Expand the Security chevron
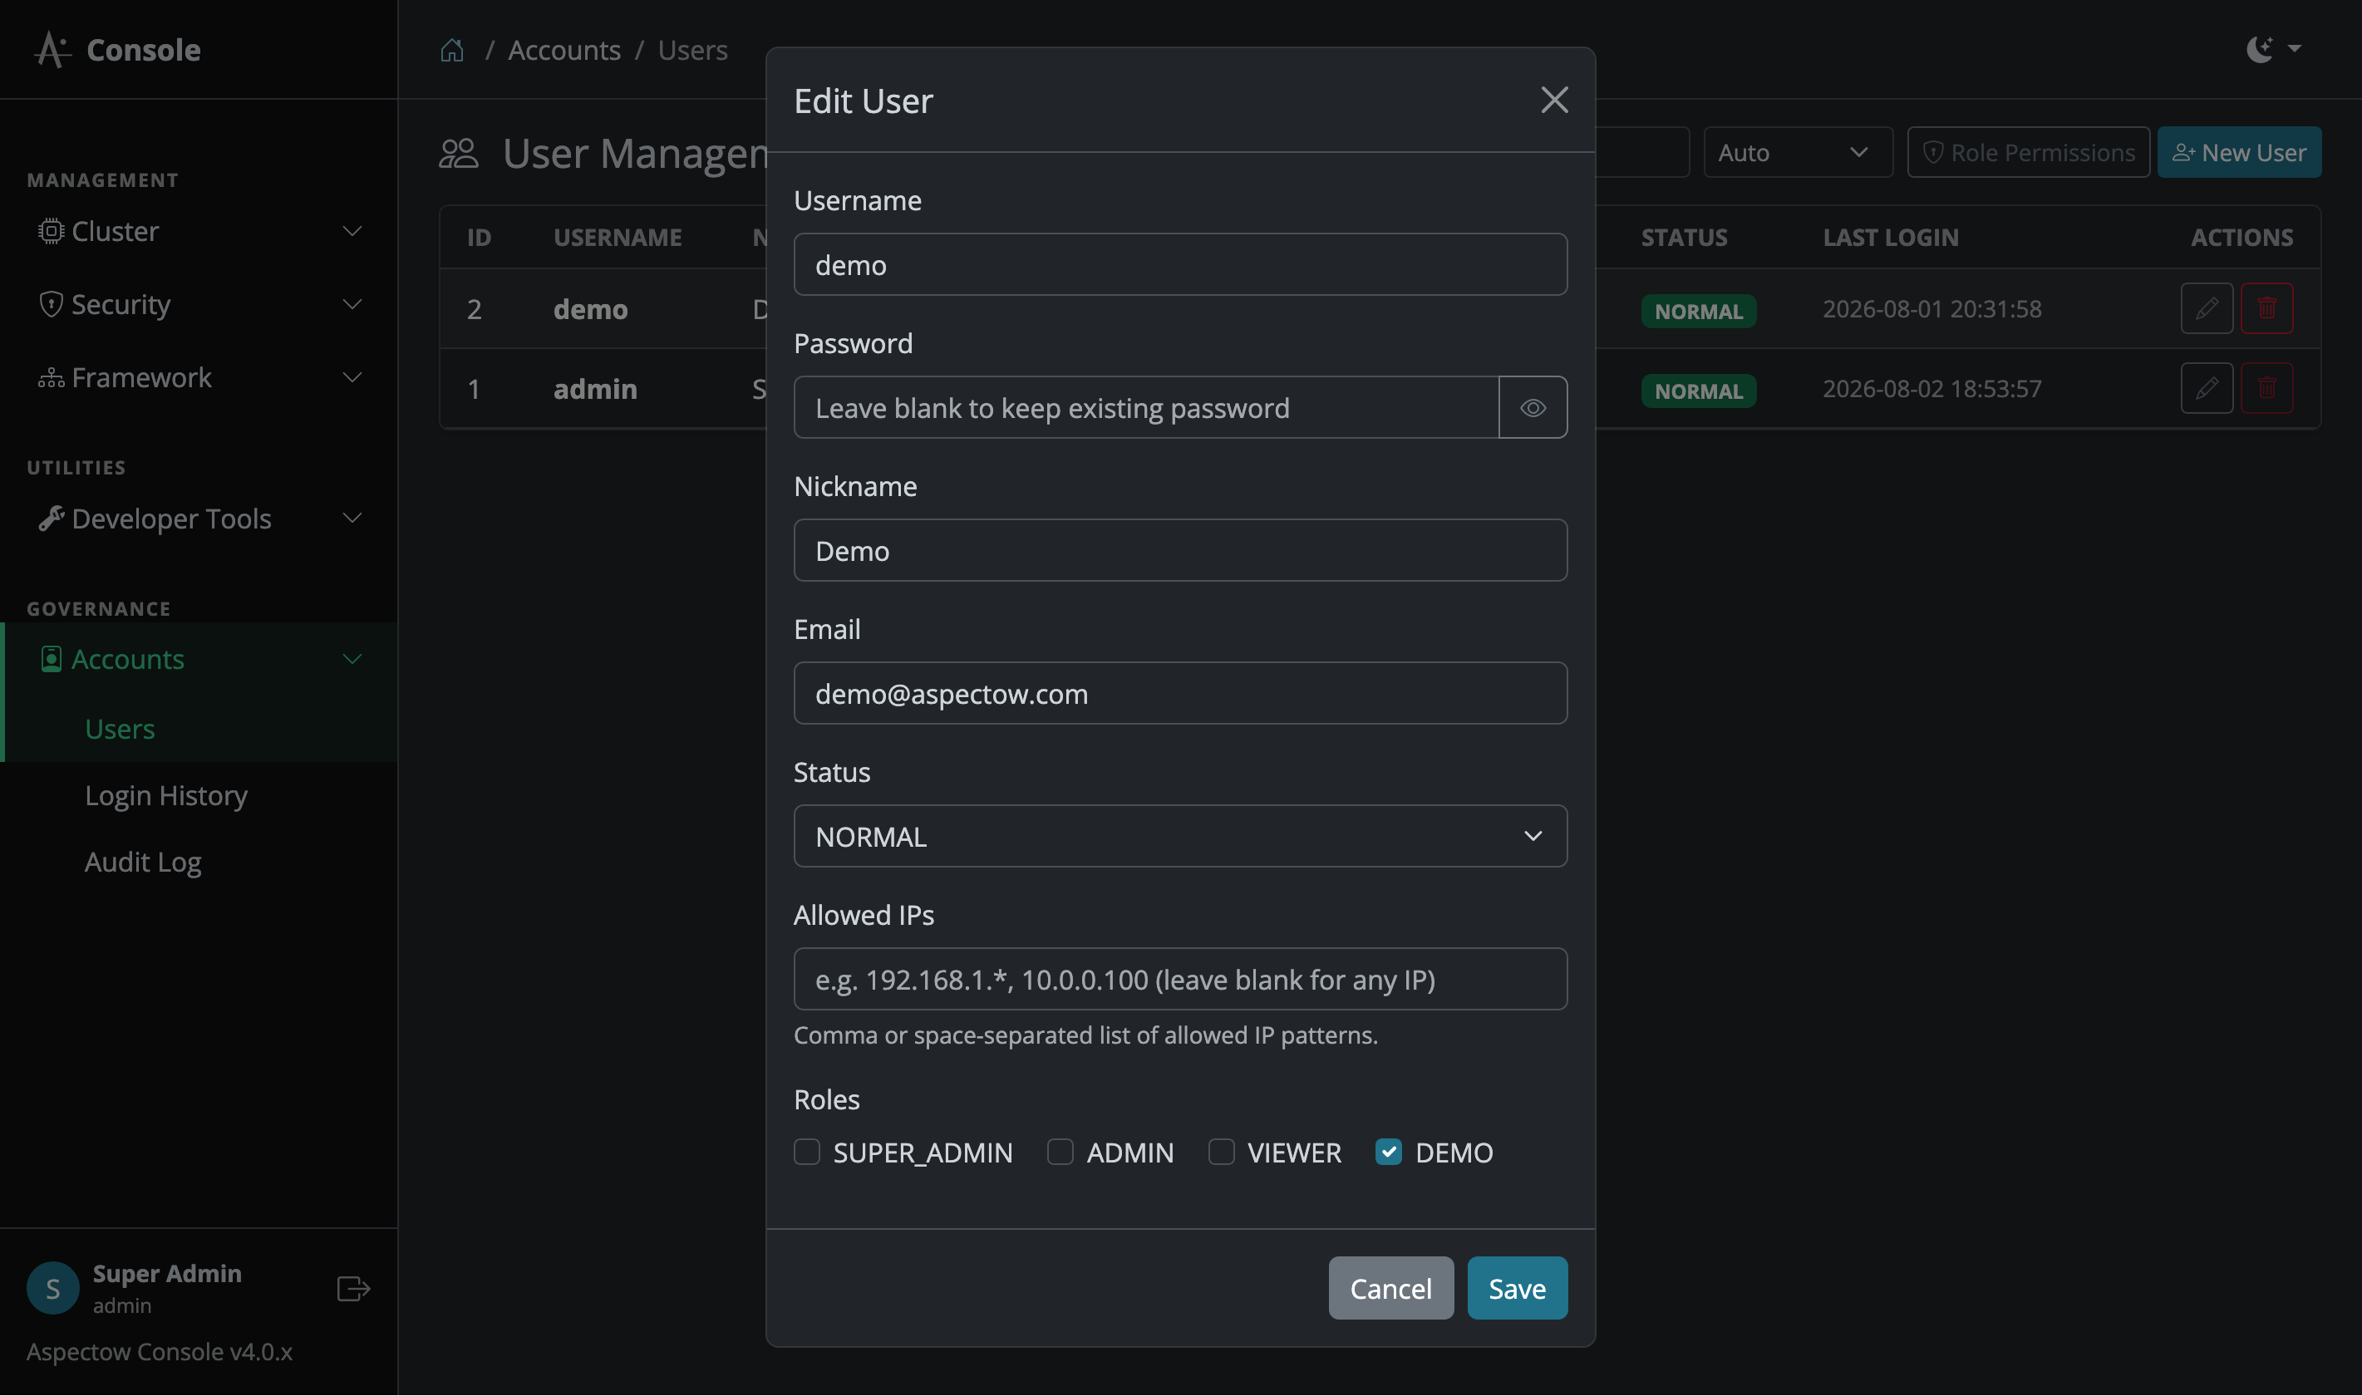This screenshot has width=2362, height=1396. click(352, 305)
